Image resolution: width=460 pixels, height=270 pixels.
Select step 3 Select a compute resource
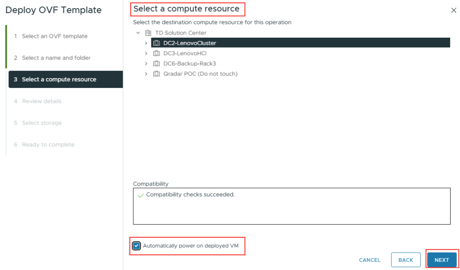66,79
